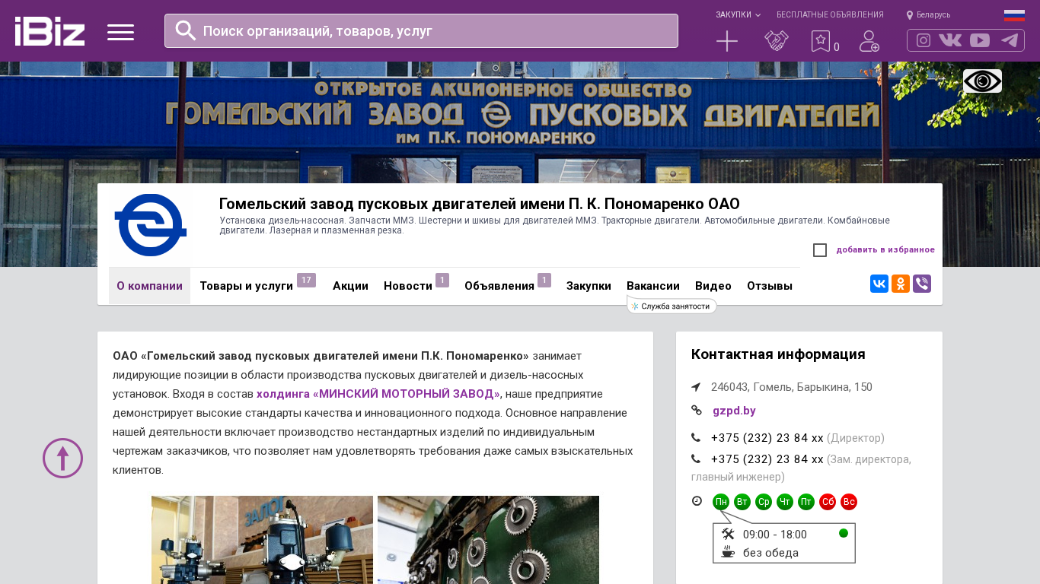This screenshot has width=1040, height=584.
Task: Share via Odnoklassniki orange button
Action: 901,284
